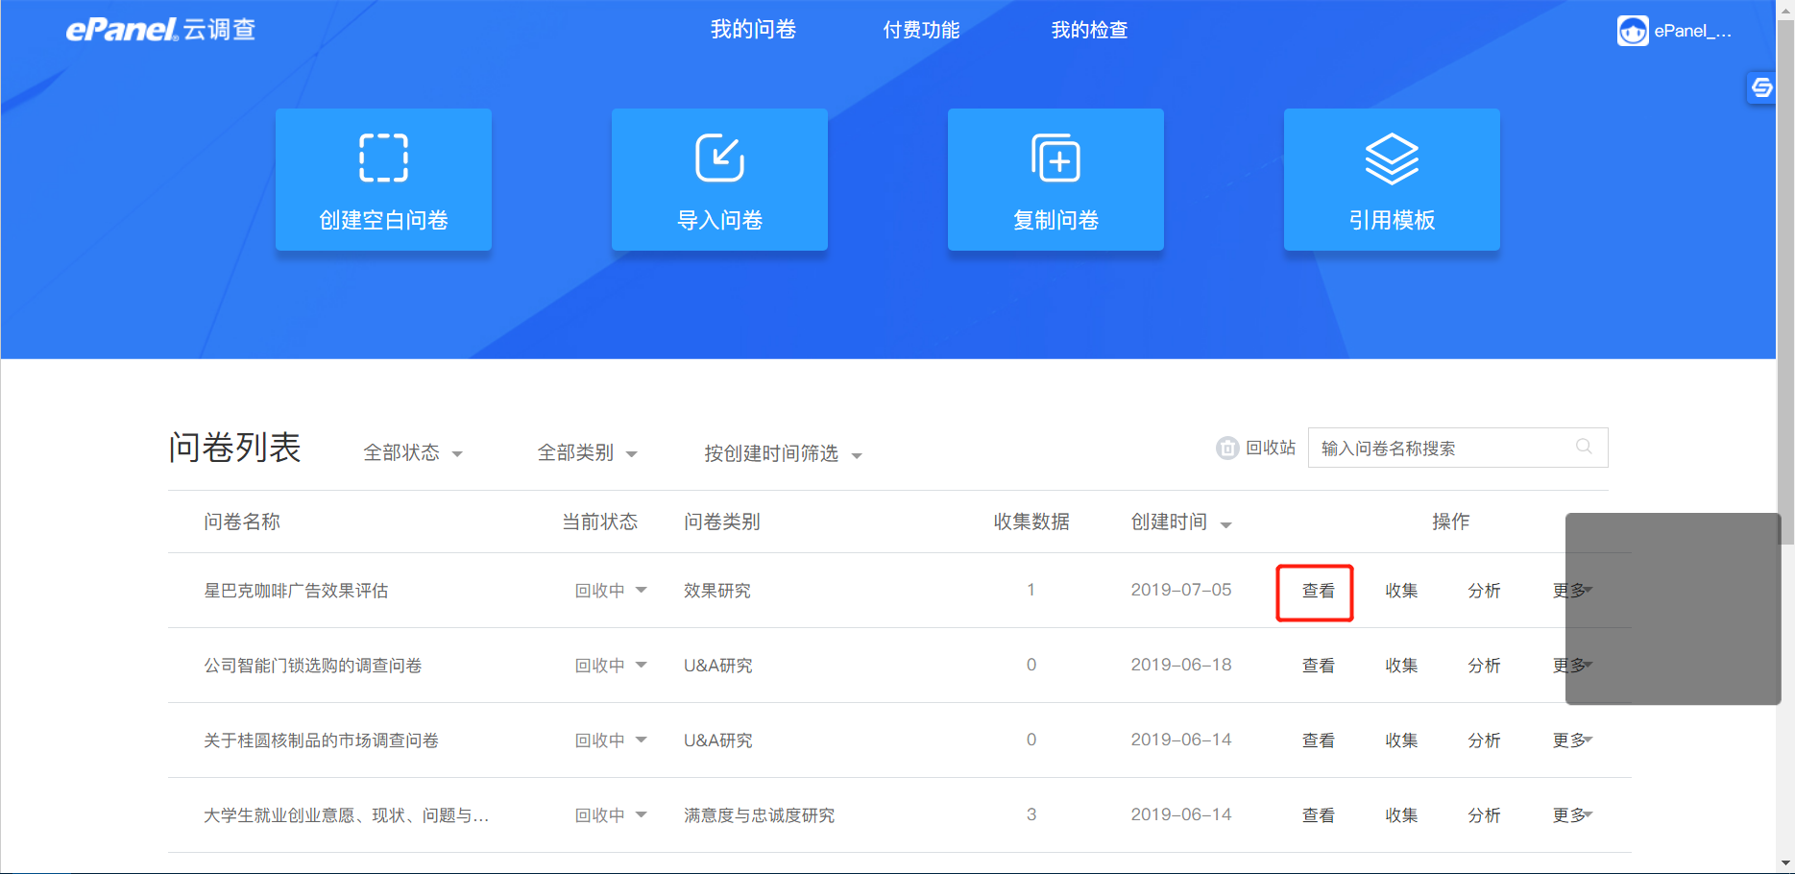The width and height of the screenshot is (1795, 874).
Task: Open 付费功能 in top navigation
Action: 921,30
